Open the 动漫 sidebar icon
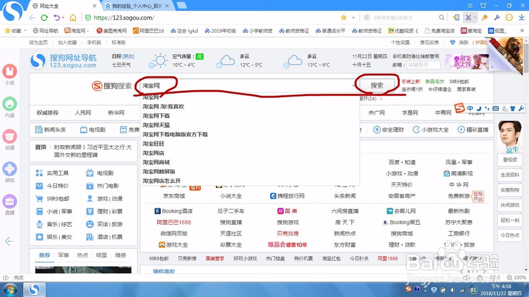 pyautogui.click(x=10, y=136)
